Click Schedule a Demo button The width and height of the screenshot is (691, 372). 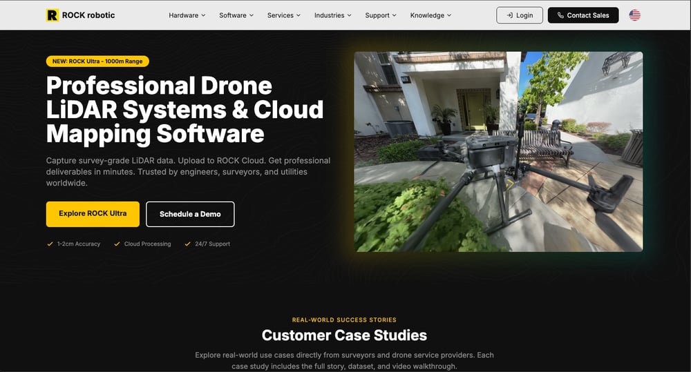click(190, 214)
